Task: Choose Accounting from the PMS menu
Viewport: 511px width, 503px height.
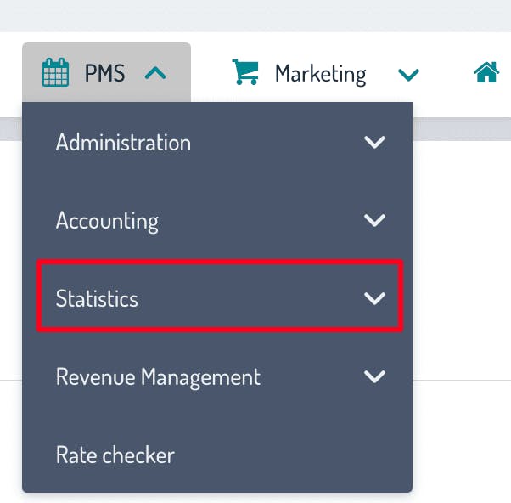Action: click(107, 221)
